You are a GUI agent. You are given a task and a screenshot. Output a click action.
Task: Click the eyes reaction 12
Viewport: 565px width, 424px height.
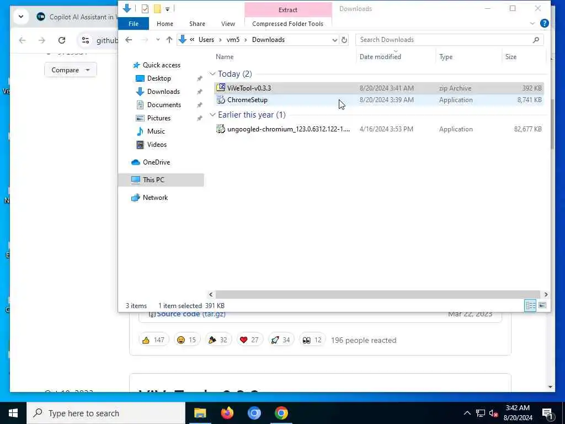(312, 340)
